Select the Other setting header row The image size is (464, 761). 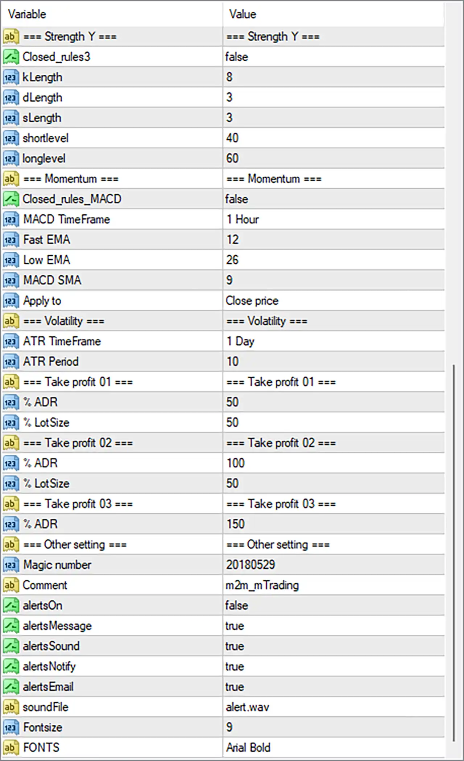(223, 544)
